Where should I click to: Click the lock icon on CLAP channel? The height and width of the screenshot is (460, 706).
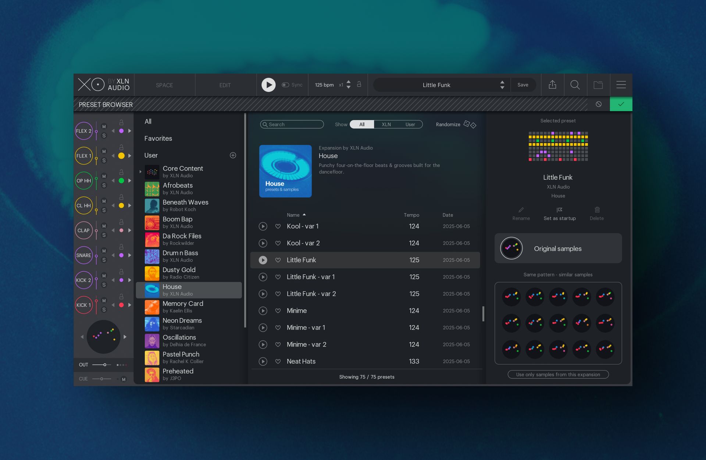121,222
